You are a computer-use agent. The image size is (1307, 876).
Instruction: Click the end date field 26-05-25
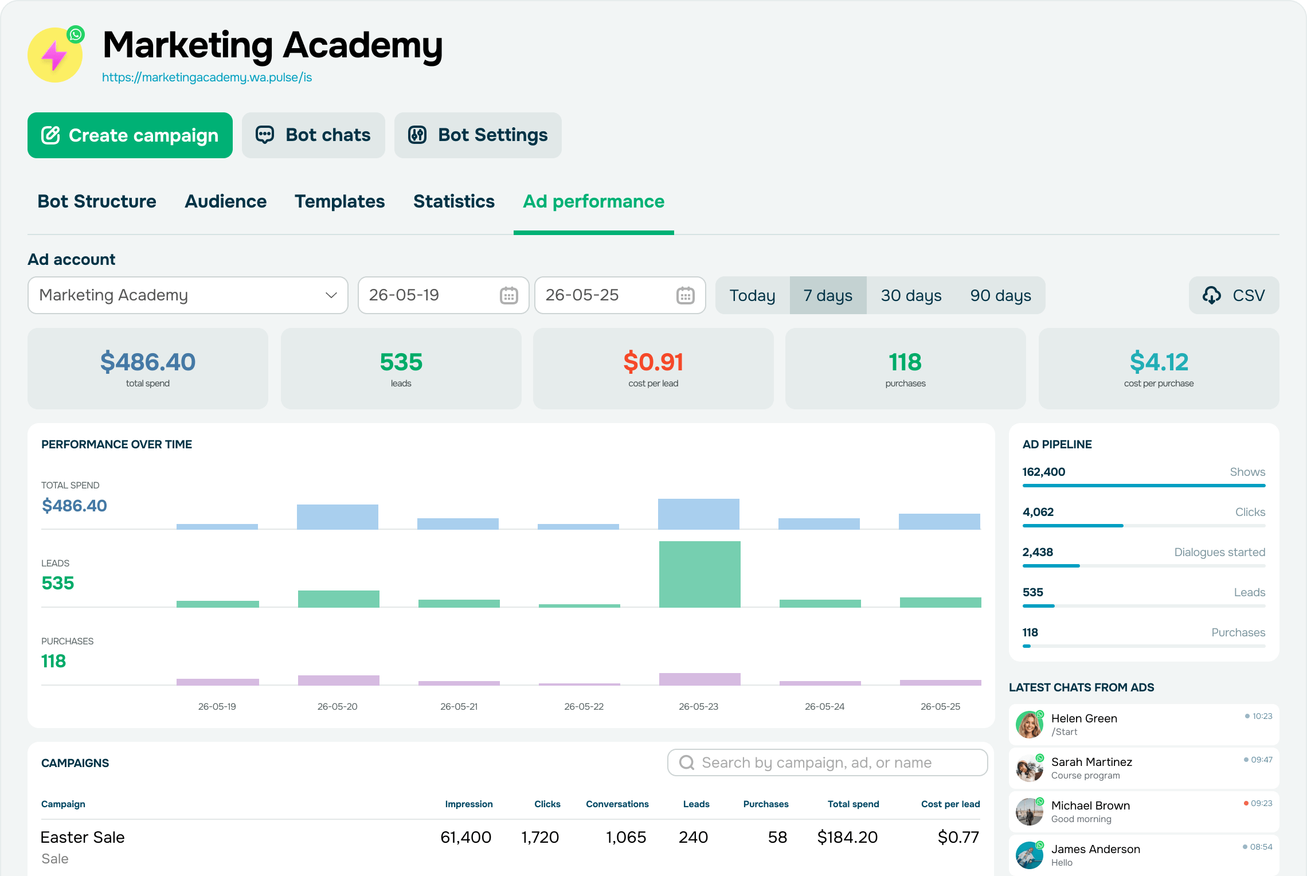click(x=620, y=295)
